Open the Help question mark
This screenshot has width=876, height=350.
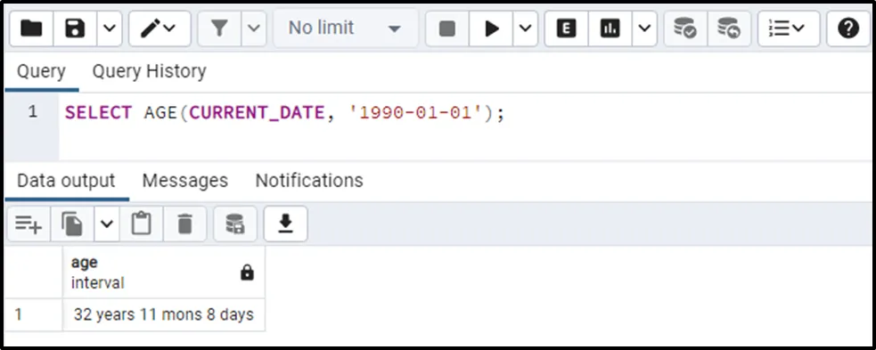tap(848, 28)
